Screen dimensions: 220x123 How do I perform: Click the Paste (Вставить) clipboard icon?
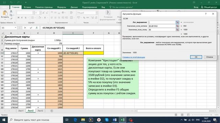tap(5, 13)
